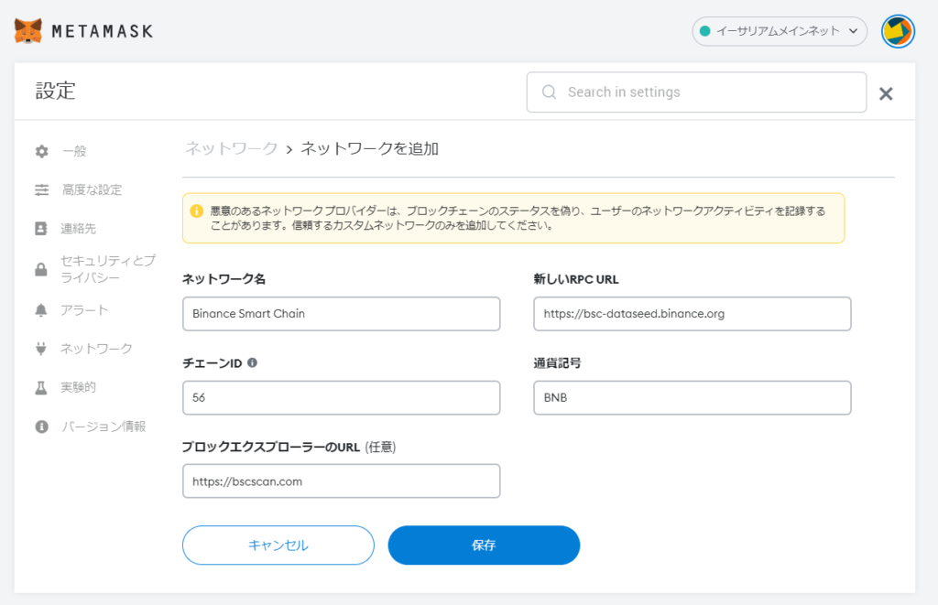
Task: Click the gear icon beside 一般
Action: 41,151
